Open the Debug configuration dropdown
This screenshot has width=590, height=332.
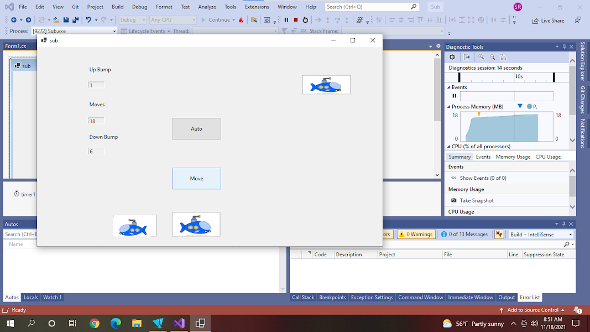pyautogui.click(x=133, y=20)
